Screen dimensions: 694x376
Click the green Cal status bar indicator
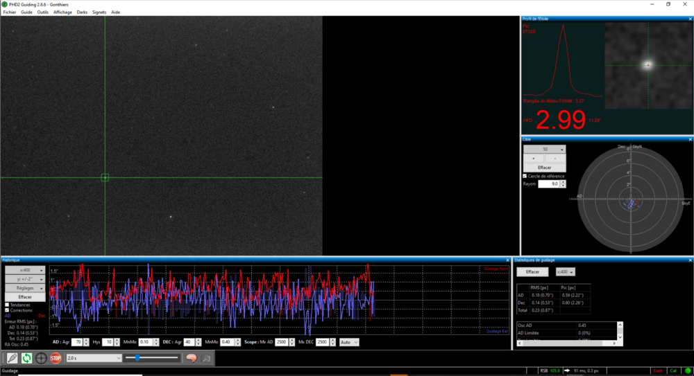(x=673, y=370)
